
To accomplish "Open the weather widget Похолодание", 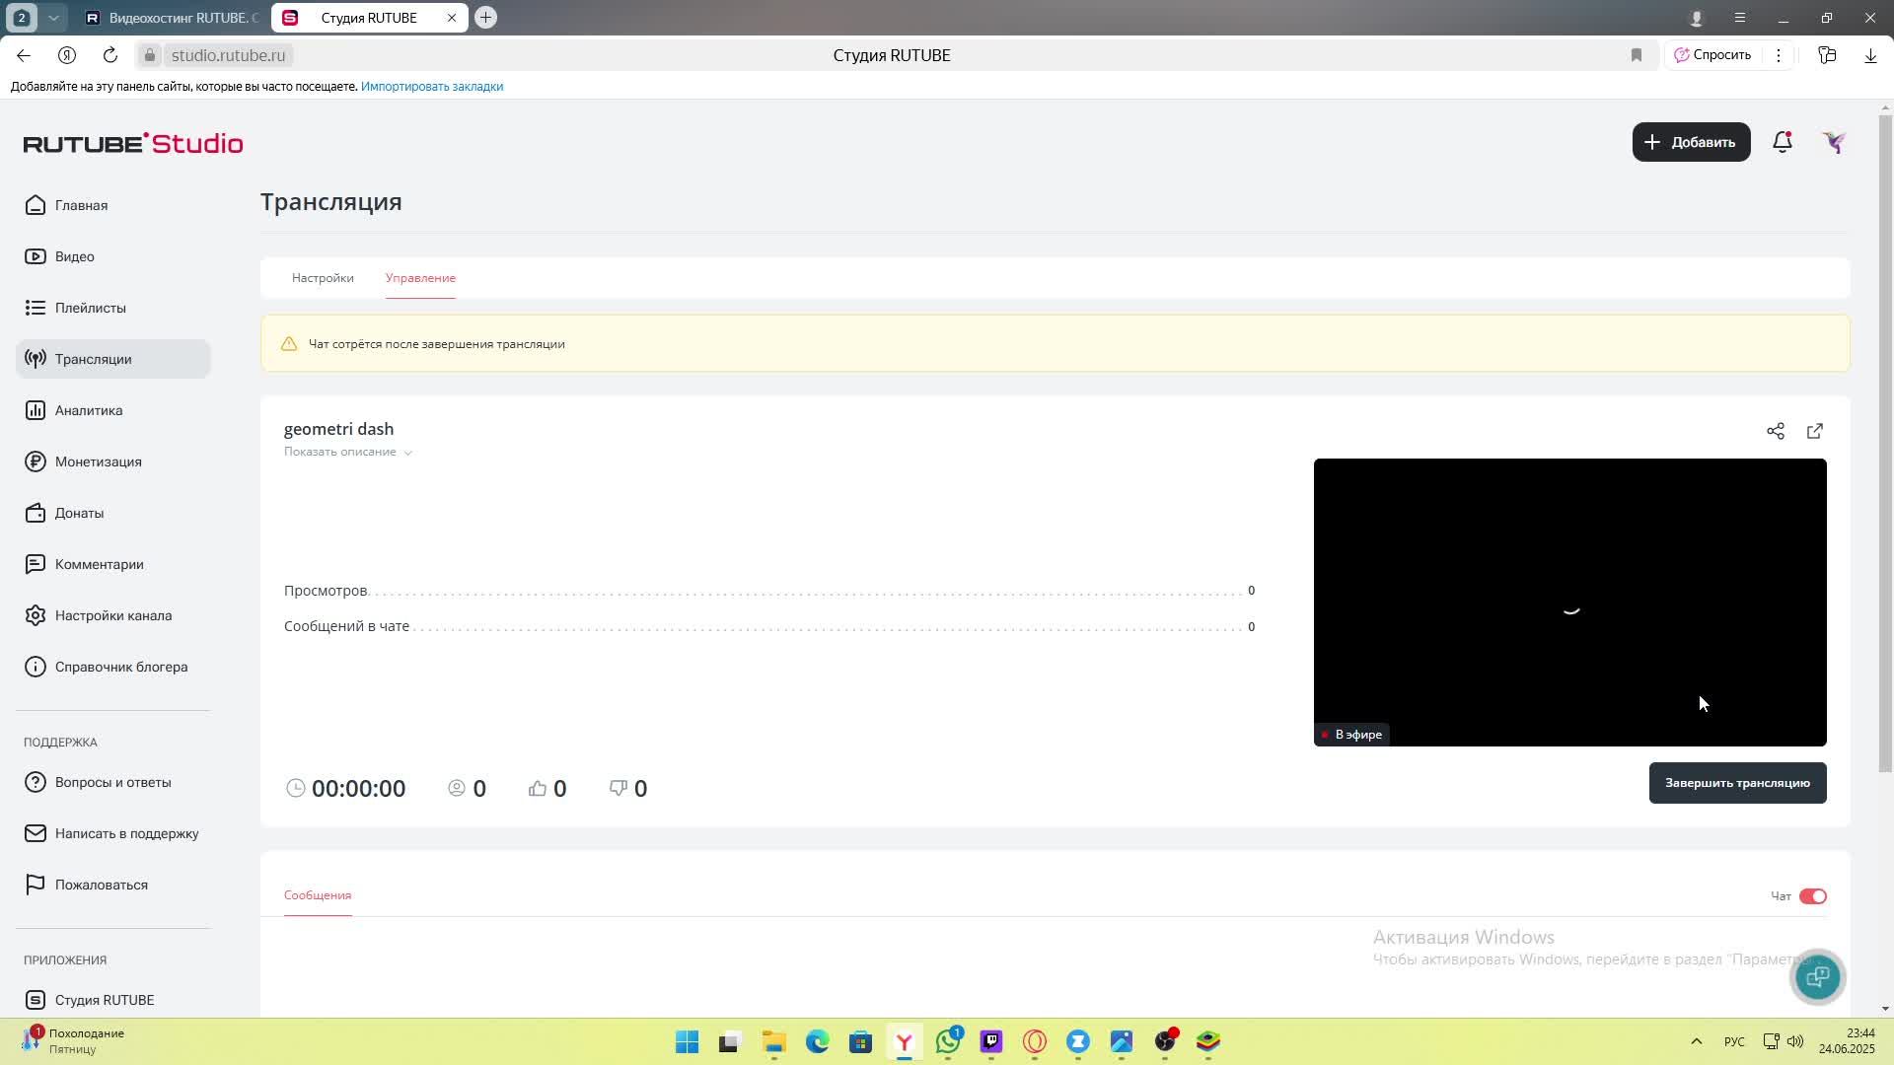I will click(75, 1041).
